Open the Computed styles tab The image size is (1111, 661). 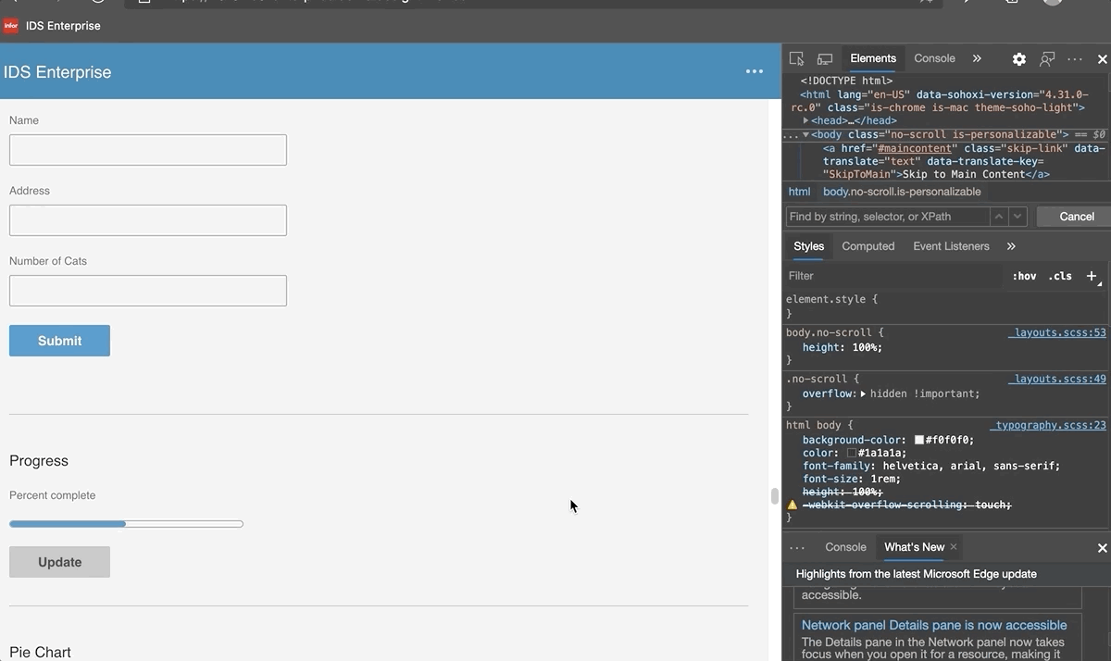[x=868, y=246]
